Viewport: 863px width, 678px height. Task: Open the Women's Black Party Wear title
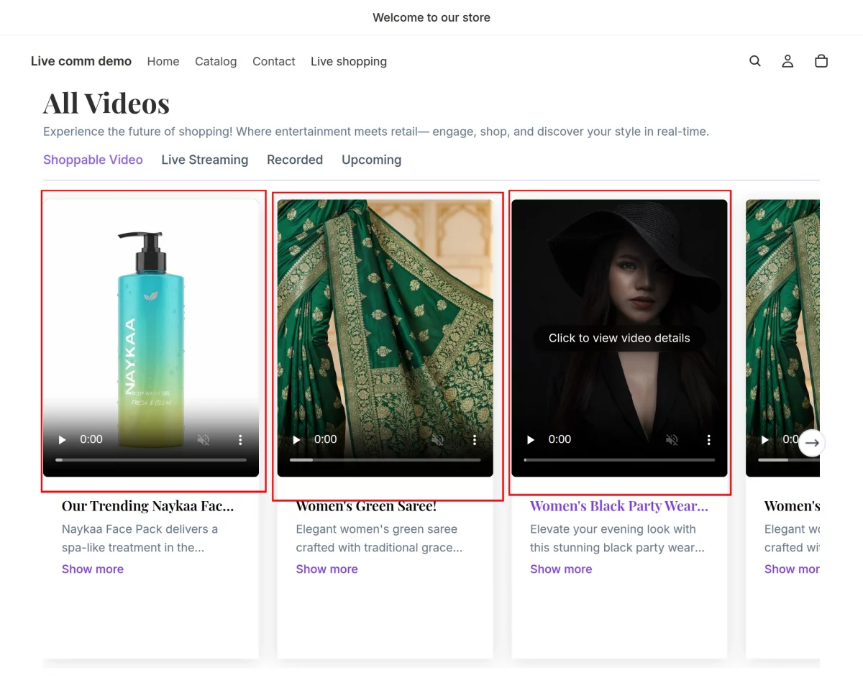pos(619,506)
